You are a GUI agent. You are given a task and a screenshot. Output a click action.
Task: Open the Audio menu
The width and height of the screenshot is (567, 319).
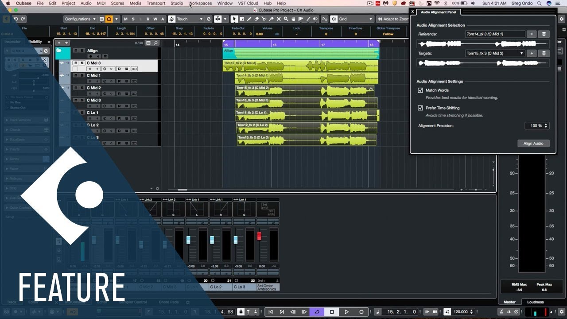[86, 3]
